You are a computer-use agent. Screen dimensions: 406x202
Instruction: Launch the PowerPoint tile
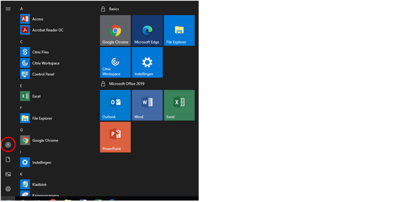(x=115, y=137)
